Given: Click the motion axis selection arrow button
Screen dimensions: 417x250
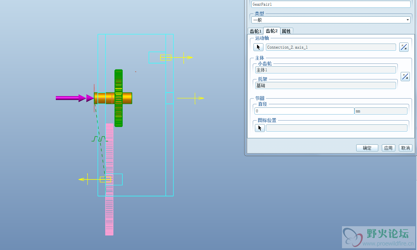Looking at the screenshot, I should (x=258, y=47).
